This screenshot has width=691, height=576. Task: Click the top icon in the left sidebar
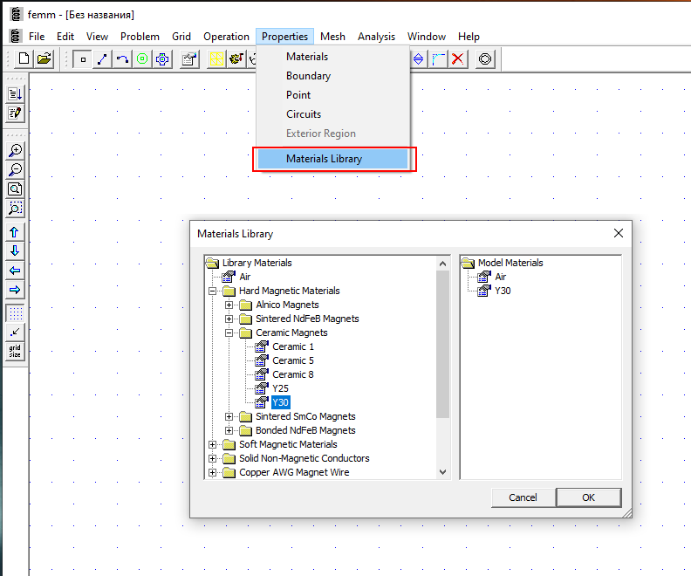15,94
